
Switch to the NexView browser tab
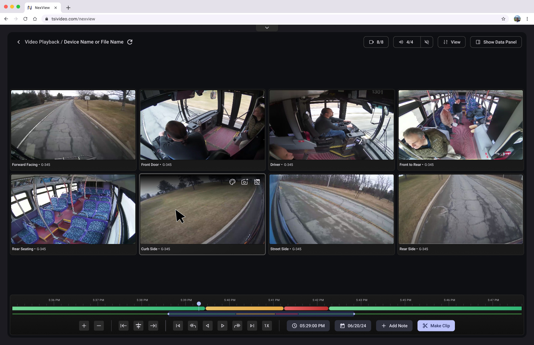click(x=42, y=8)
